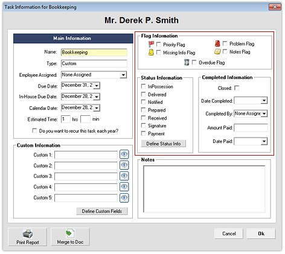The image size is (285, 254).
Task: Click the Amount Paid input field
Action: coord(251,128)
